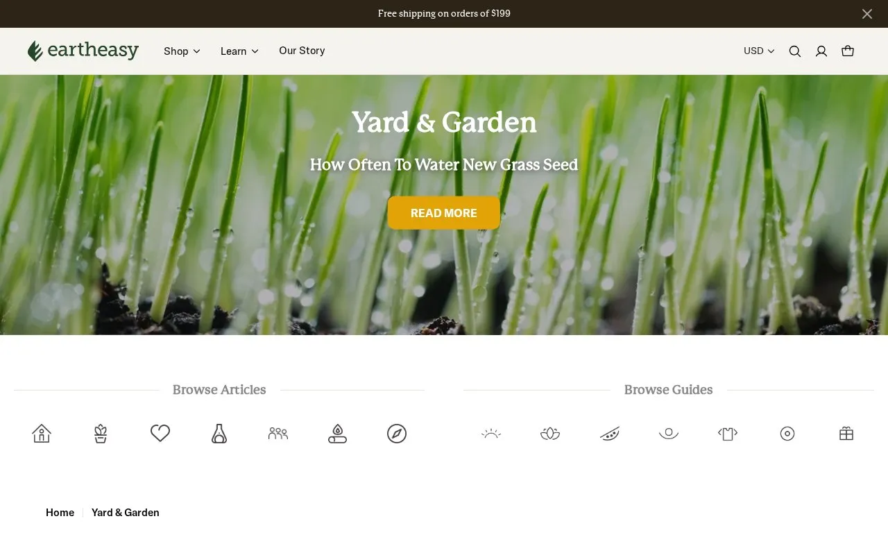This screenshot has height=555, width=888.
Task: Expand the Learn menu
Action: (239, 51)
